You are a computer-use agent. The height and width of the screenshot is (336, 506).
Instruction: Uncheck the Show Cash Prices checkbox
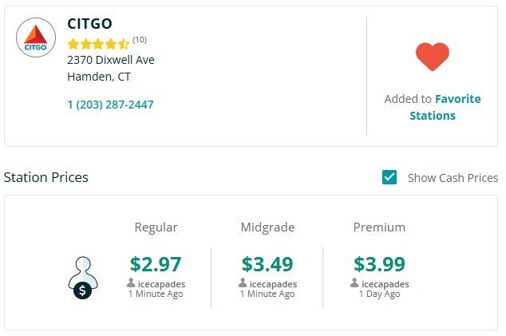tap(389, 177)
